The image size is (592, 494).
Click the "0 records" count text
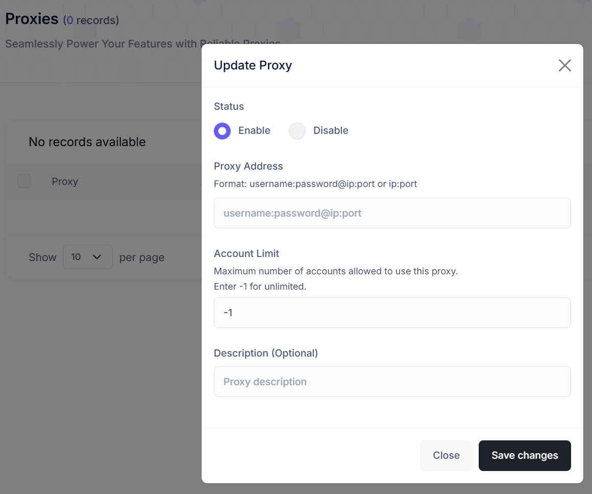pos(92,20)
